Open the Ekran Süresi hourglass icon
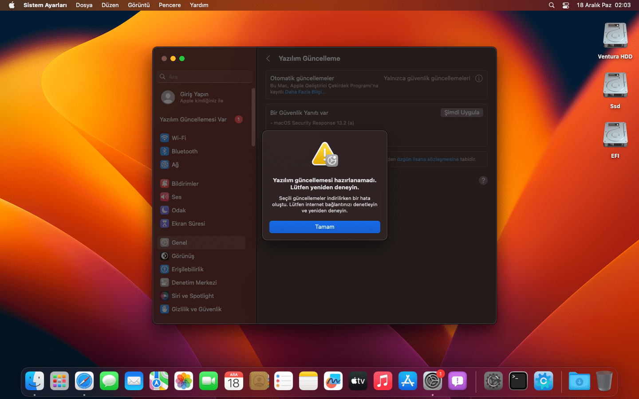This screenshot has width=639, height=399. (x=165, y=223)
